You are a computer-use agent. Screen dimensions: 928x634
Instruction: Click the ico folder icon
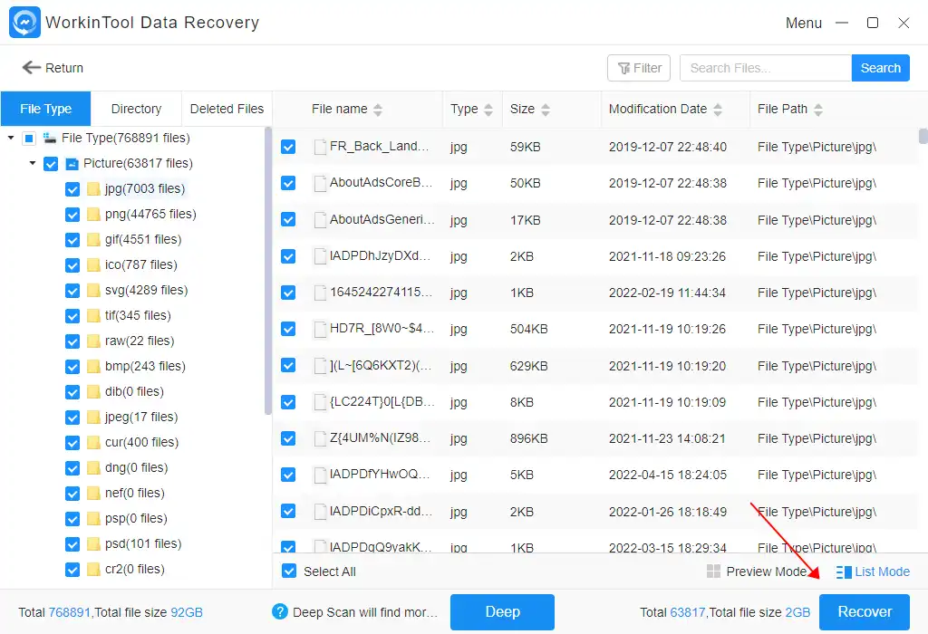point(93,265)
